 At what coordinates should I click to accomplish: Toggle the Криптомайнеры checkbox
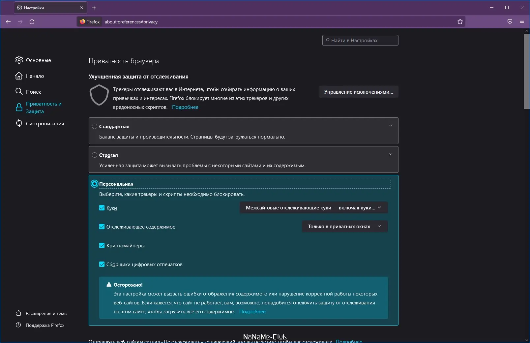click(102, 245)
